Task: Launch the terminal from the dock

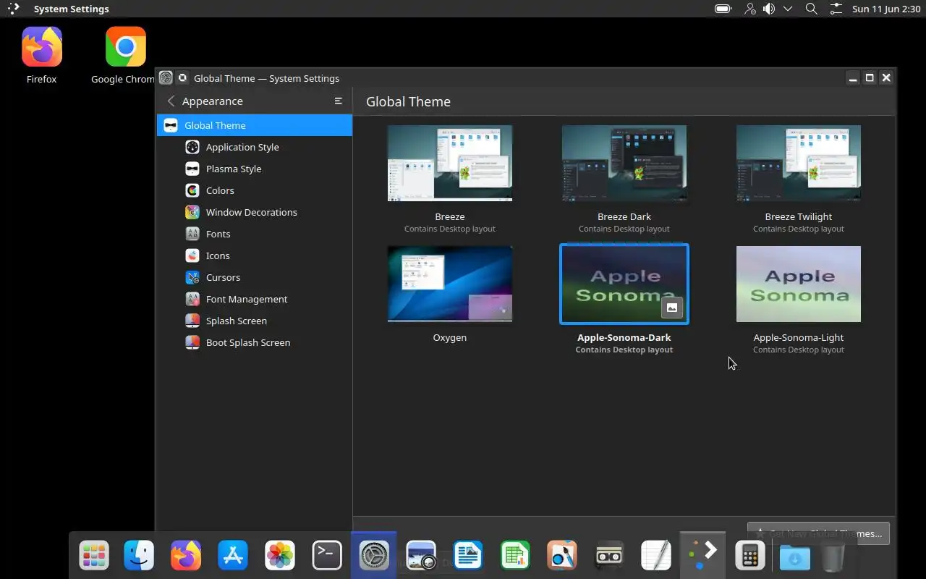Action: [x=327, y=556]
